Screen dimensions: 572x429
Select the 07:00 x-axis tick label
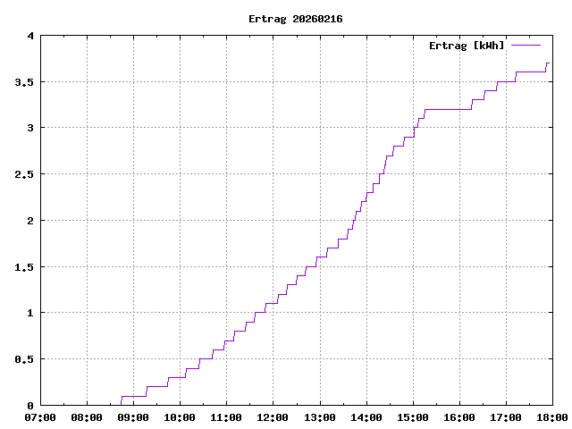40,417
